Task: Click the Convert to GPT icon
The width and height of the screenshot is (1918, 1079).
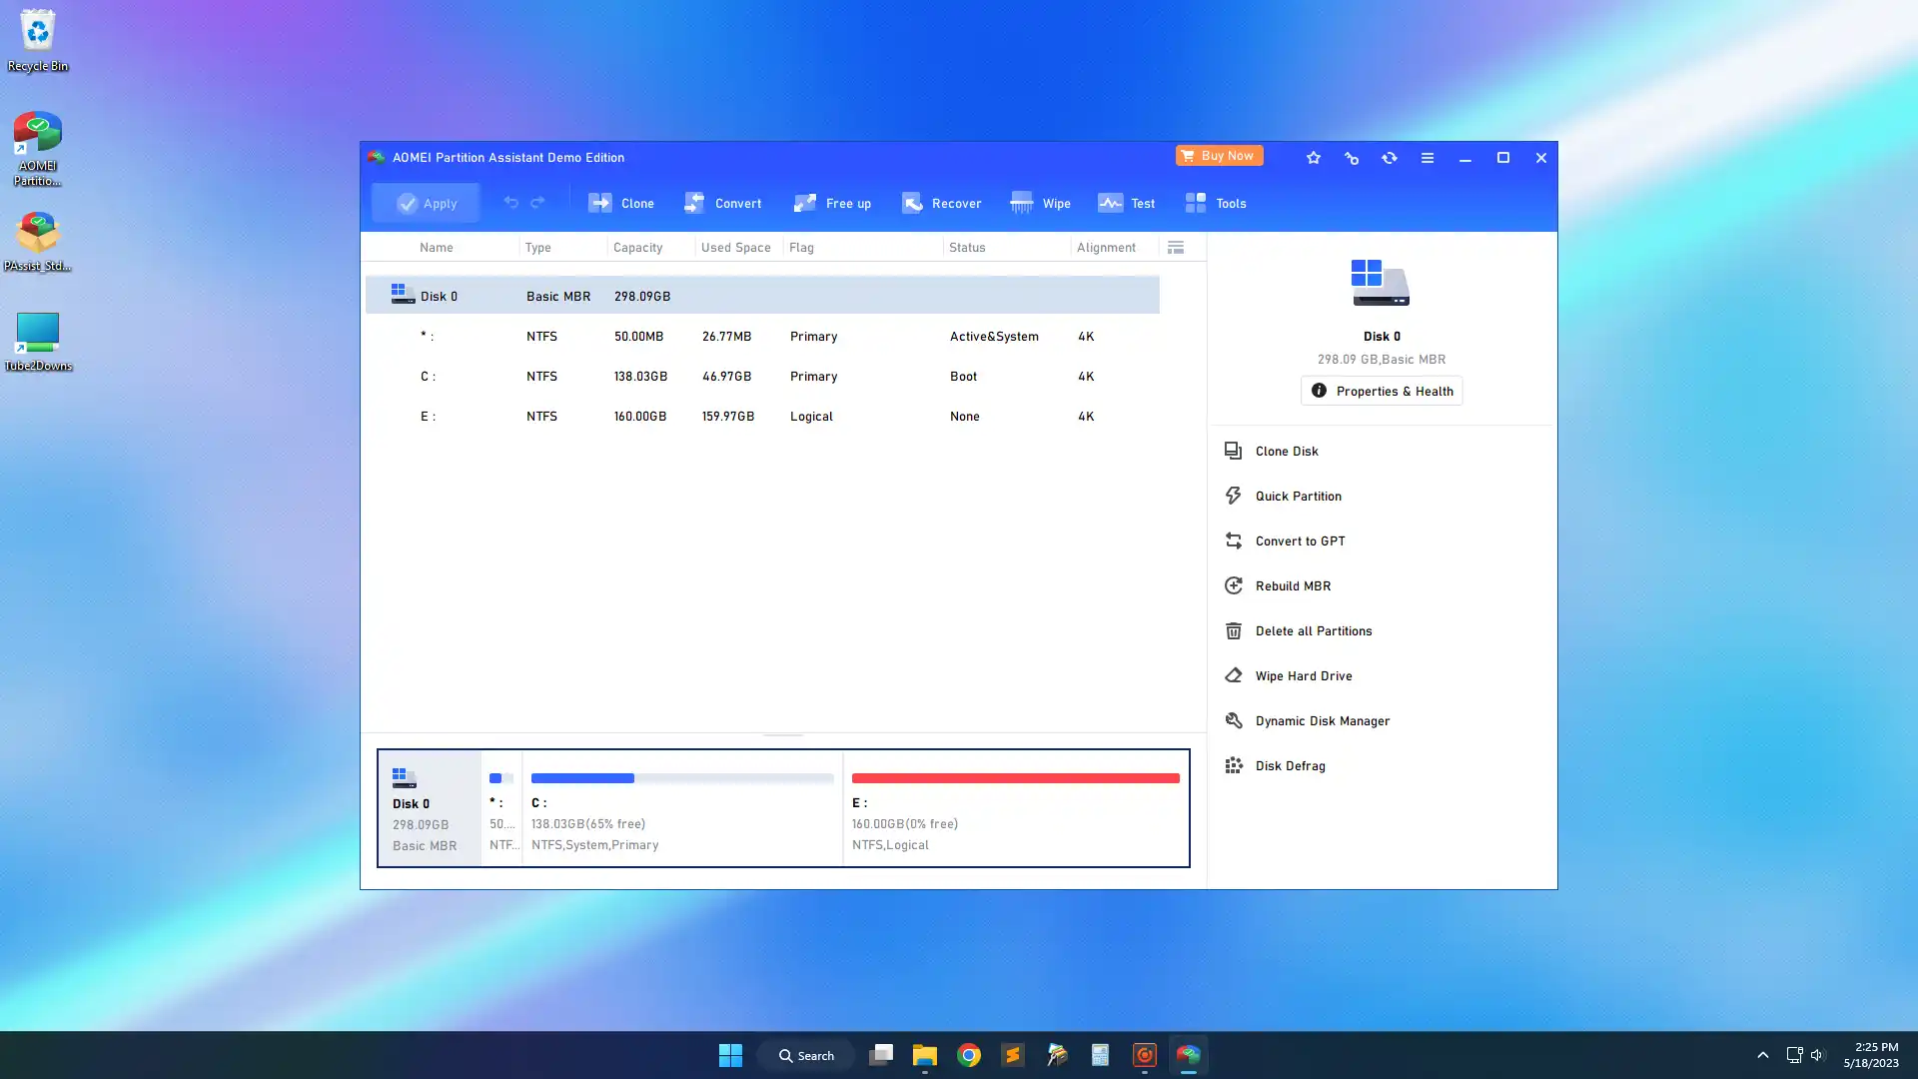Action: coord(1234,540)
